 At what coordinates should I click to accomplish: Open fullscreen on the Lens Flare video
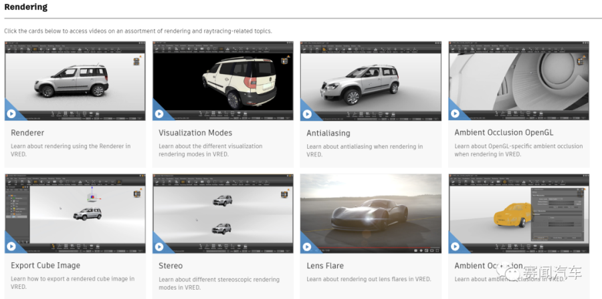click(x=435, y=250)
